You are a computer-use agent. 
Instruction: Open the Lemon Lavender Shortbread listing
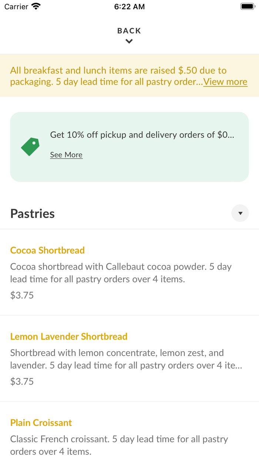pos(69,336)
